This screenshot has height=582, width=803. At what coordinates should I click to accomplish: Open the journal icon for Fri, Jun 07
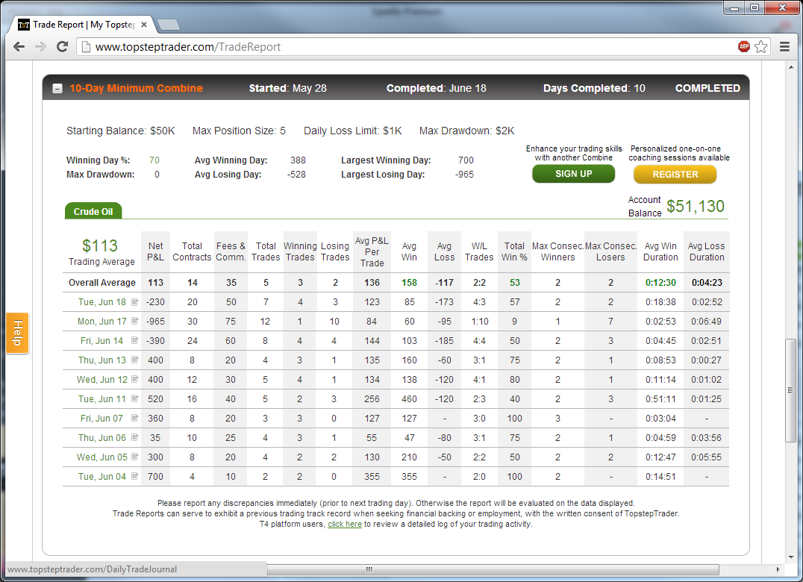click(x=134, y=418)
